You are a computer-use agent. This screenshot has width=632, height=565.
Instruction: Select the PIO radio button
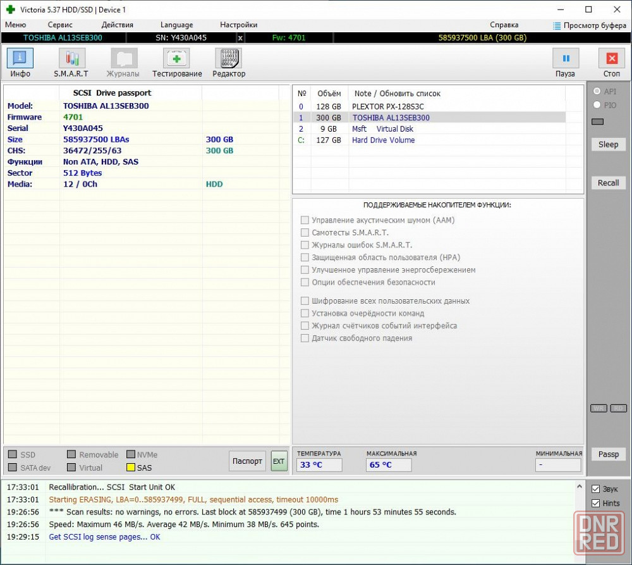[597, 105]
